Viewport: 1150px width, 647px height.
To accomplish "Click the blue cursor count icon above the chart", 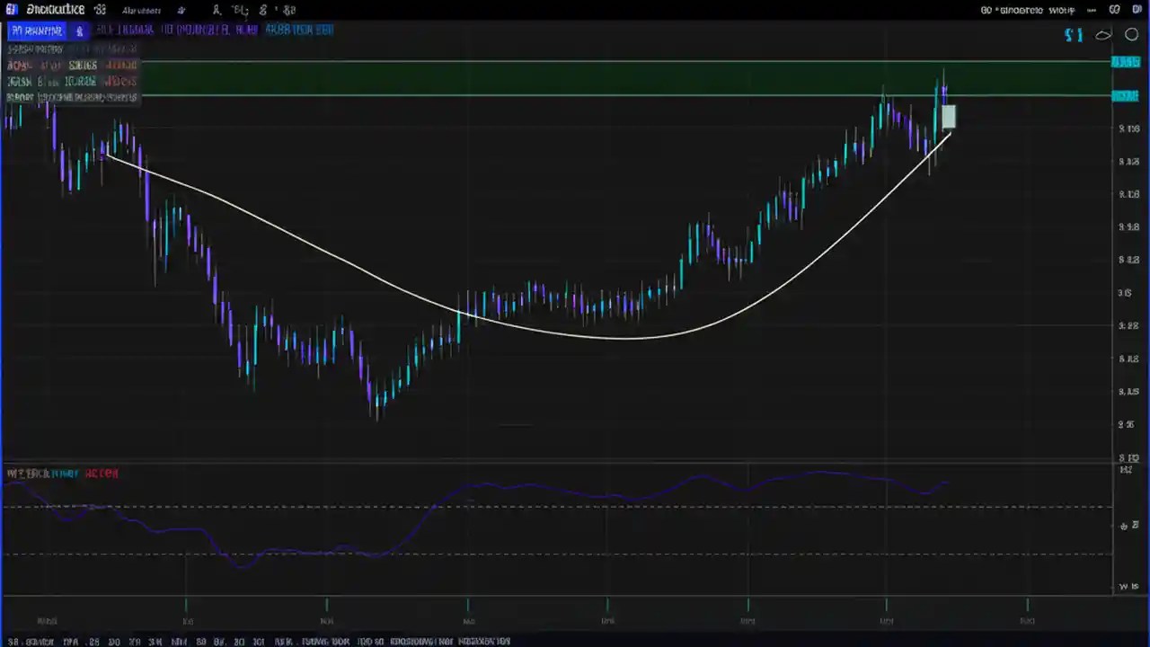I will coord(1075,34).
